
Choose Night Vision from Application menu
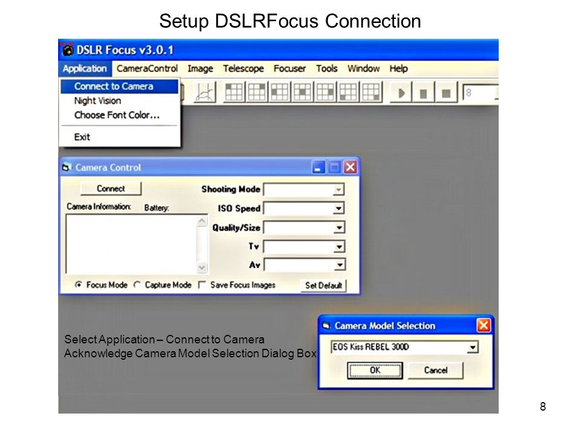pos(119,101)
